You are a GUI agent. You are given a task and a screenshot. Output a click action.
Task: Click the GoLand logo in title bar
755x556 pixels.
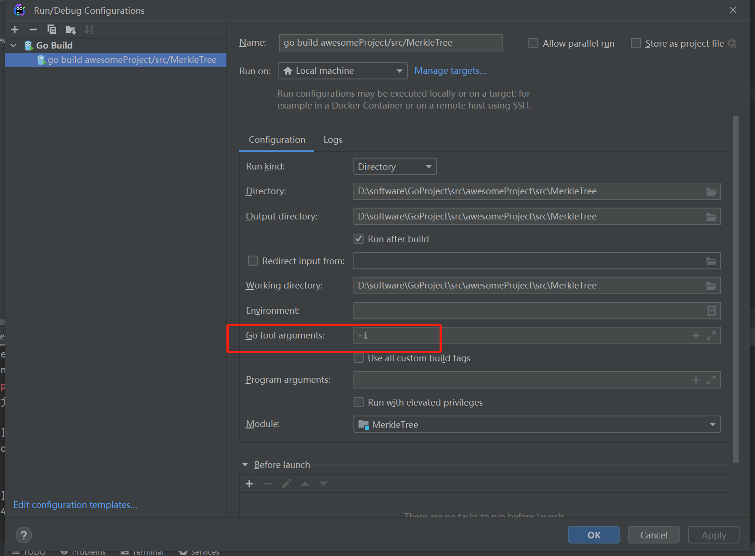(20, 10)
